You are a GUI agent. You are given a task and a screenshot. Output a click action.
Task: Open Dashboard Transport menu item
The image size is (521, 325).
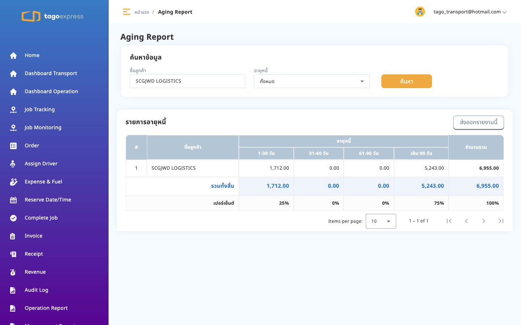(x=51, y=73)
